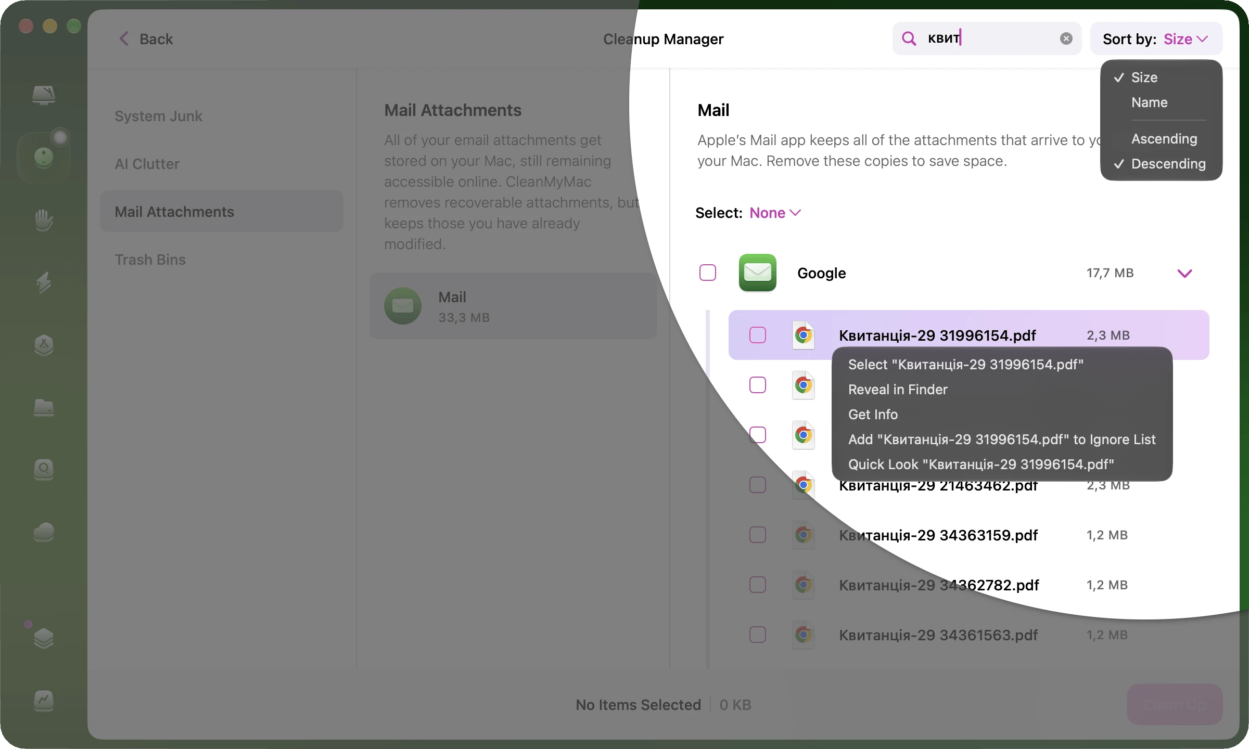Screen dimensions: 1249x749
Task: Choose Size in the sort menu
Action: point(1162,78)
